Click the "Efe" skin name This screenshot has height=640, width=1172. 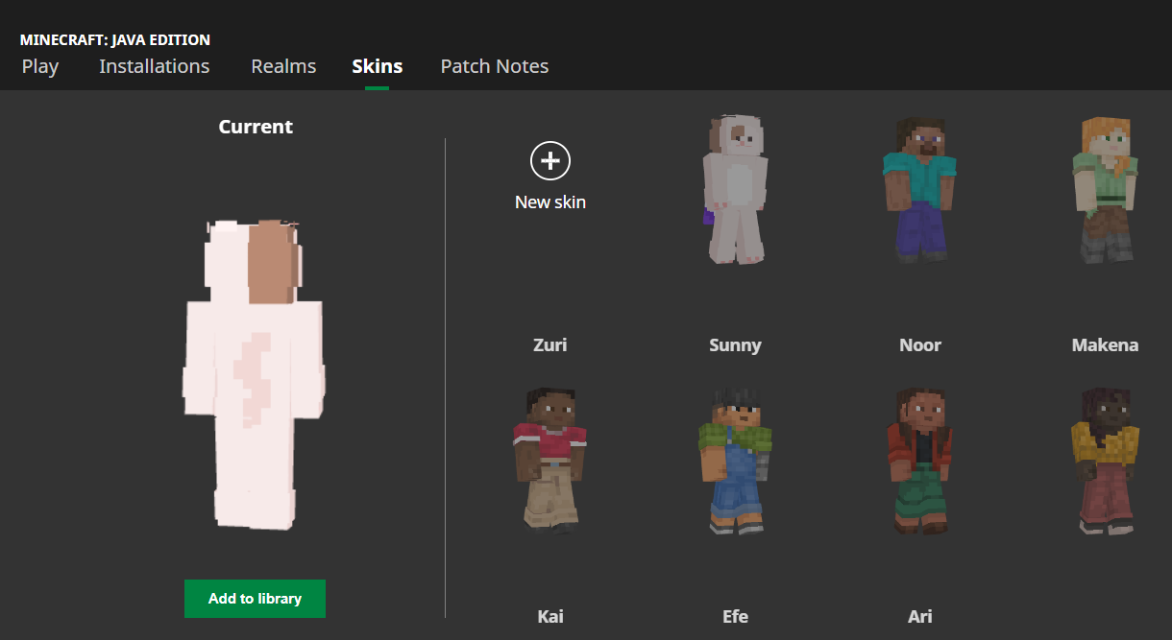click(735, 616)
